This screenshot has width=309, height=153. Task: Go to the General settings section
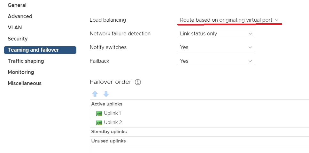[17, 5]
